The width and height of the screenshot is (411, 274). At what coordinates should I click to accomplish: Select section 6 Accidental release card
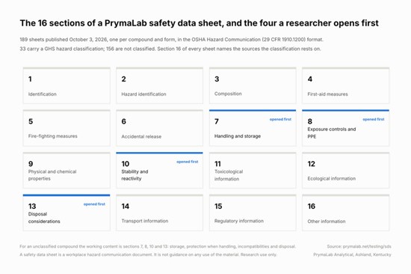pyautogui.click(x=160, y=128)
